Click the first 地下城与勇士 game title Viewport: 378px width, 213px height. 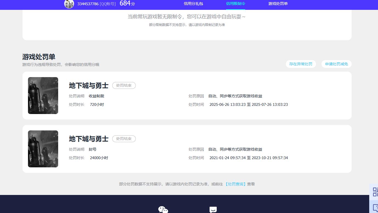pyautogui.click(x=88, y=85)
